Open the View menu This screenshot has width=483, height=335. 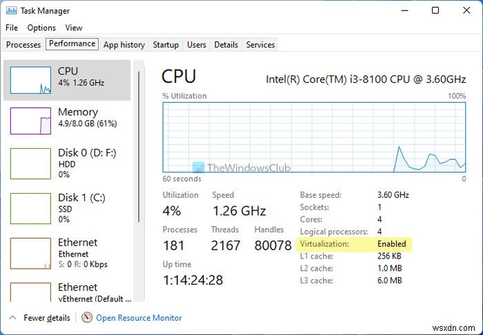point(74,28)
